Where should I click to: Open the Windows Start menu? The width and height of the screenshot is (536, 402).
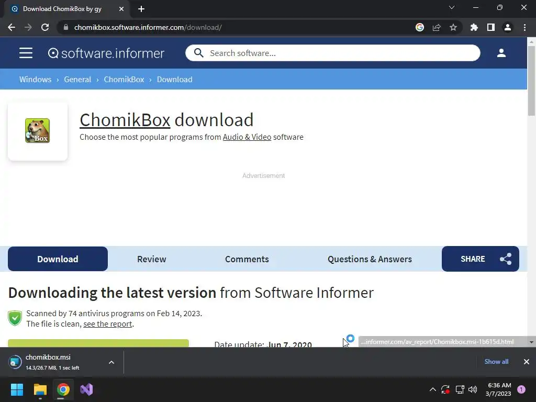(17, 389)
